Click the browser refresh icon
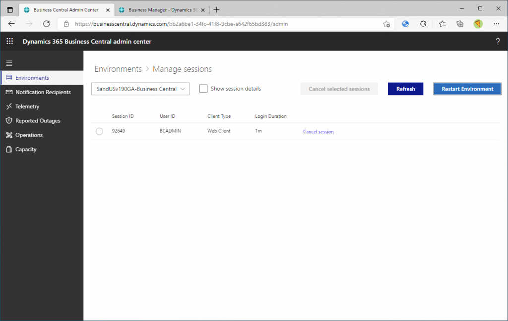 pyautogui.click(x=47, y=24)
